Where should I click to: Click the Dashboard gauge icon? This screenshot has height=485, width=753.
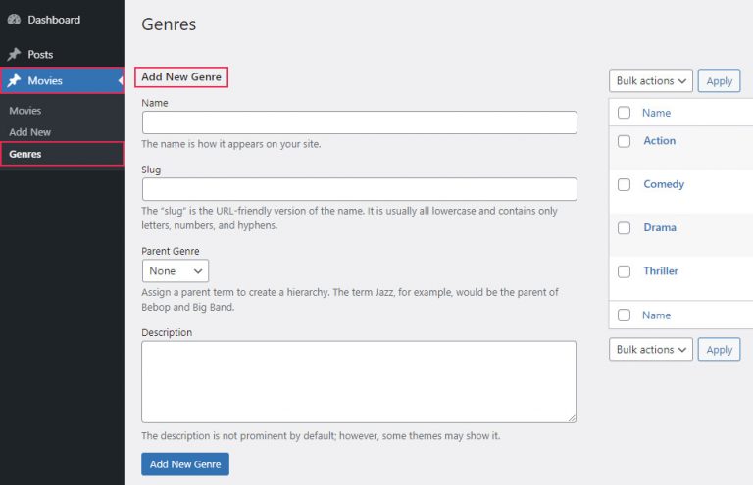(14, 20)
